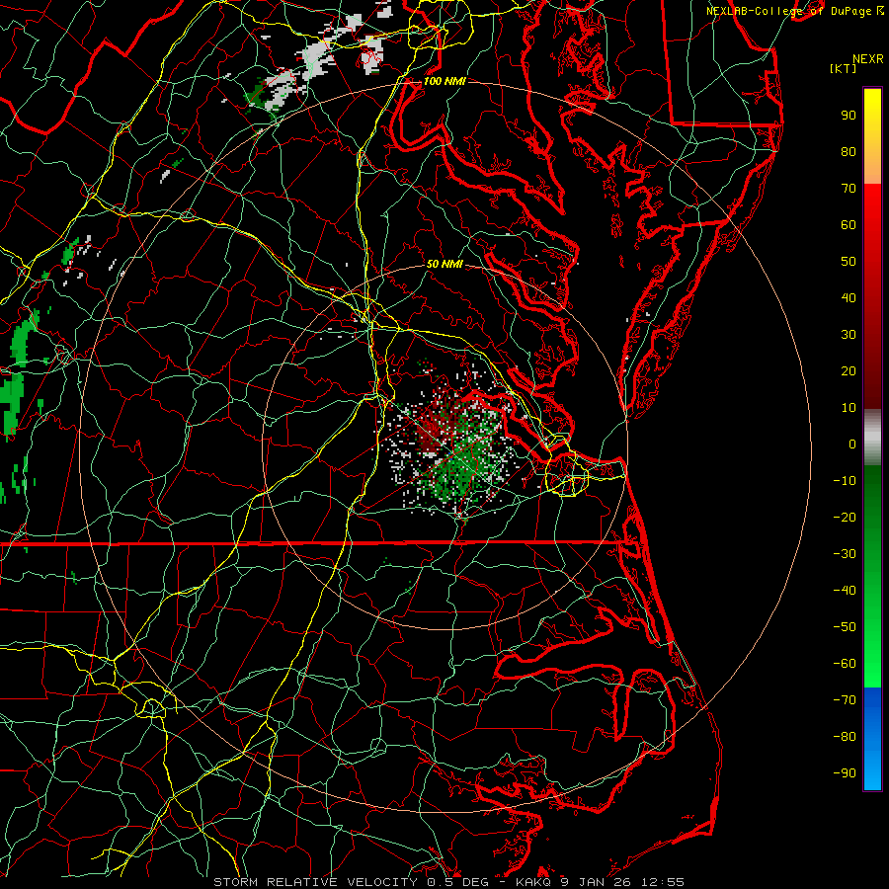Click the -90 value on the velocity scale
Screen dimensions: 889x889
click(x=845, y=772)
